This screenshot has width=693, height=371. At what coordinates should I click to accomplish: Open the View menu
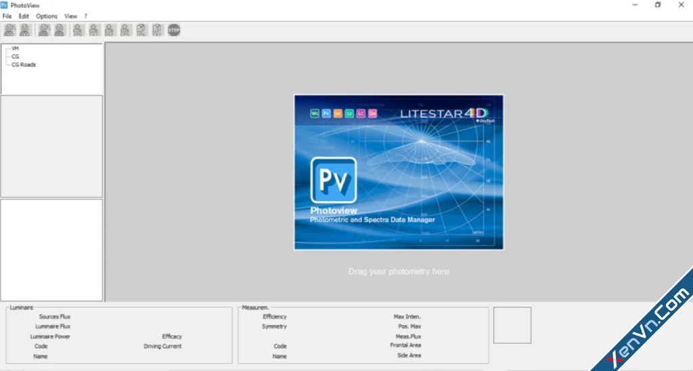pos(70,16)
